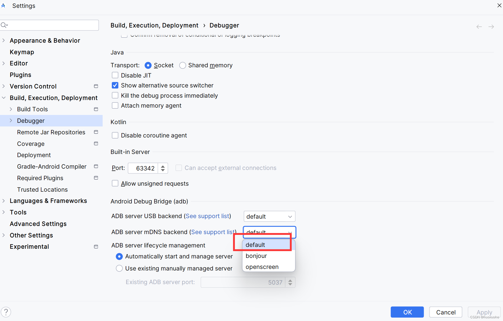Click the Version Control expander icon
The height and width of the screenshot is (321, 503).
point(4,86)
